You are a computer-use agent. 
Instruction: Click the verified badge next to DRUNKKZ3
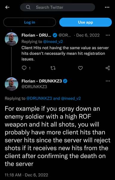click(x=65, y=81)
